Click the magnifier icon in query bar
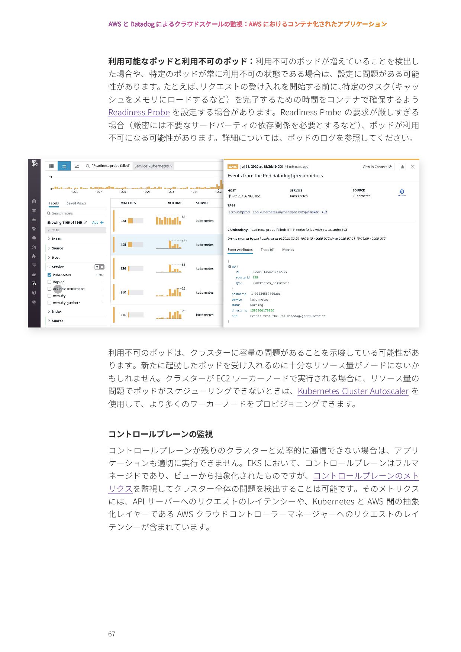The image size is (461, 652). pyautogui.click(x=88, y=166)
